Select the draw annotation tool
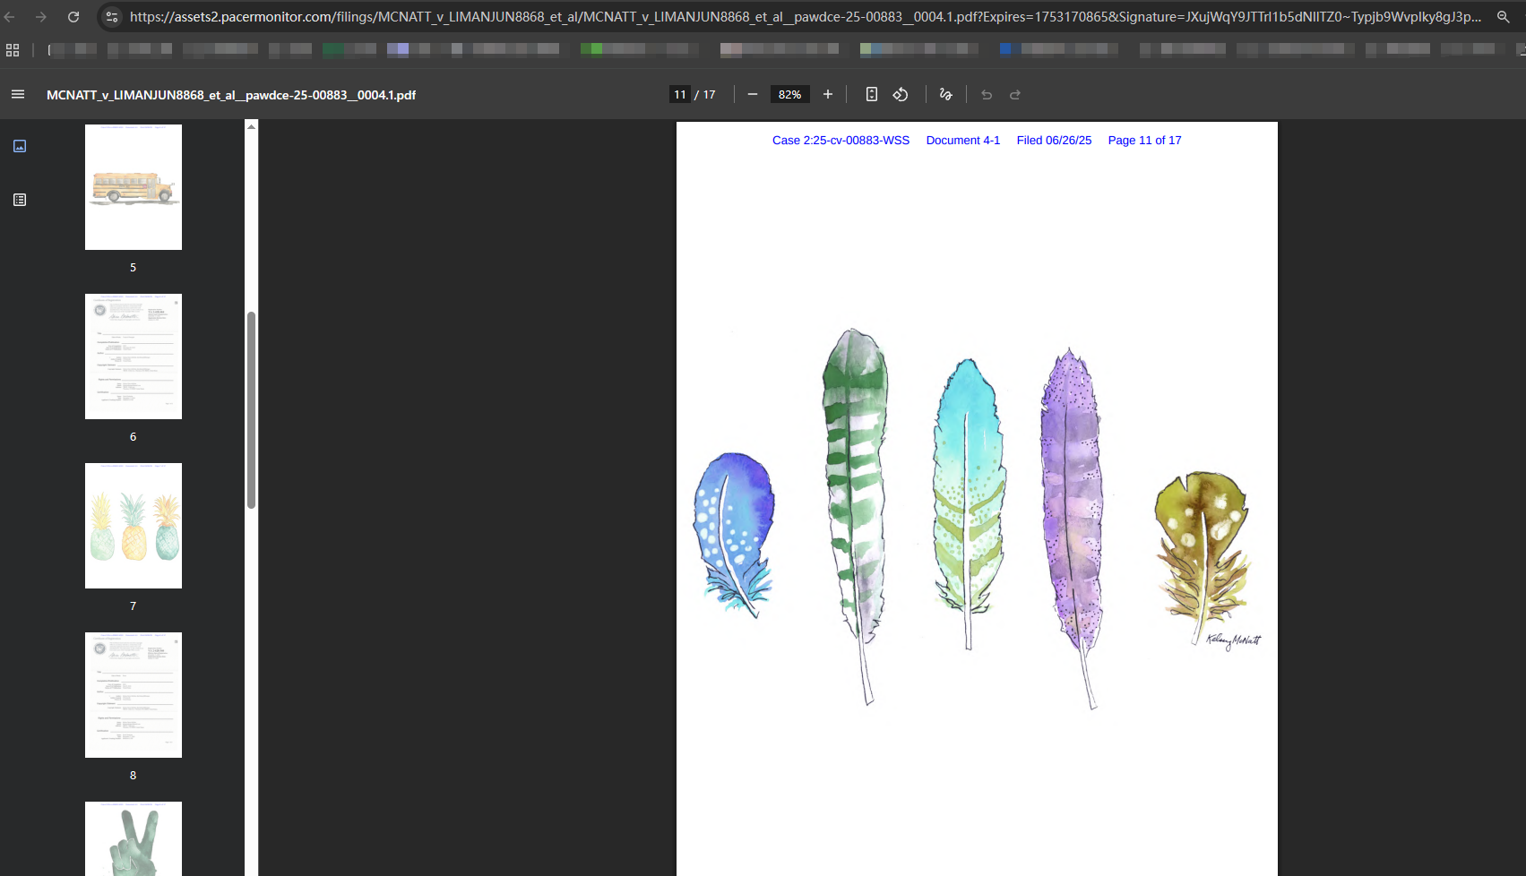Image resolution: width=1526 pixels, height=876 pixels. point(945,95)
